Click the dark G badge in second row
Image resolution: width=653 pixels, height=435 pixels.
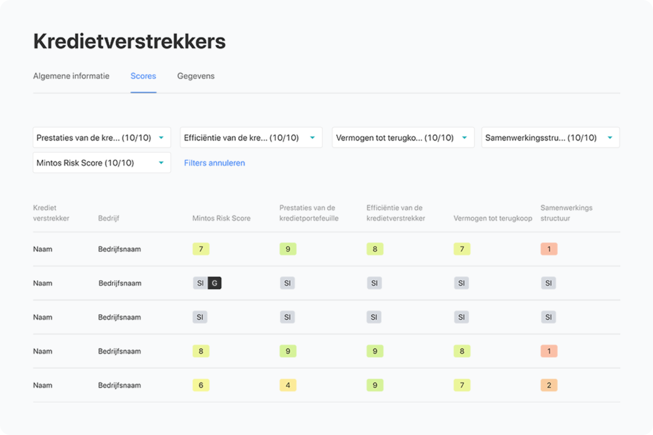pyautogui.click(x=215, y=283)
